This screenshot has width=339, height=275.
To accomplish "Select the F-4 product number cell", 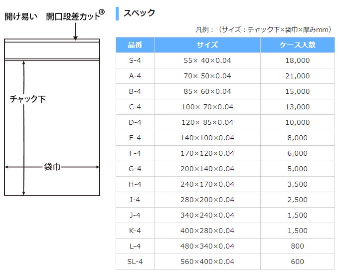I will click(135, 153).
